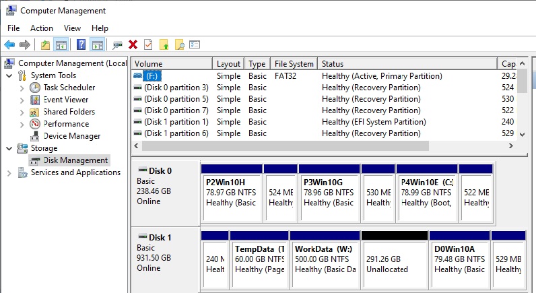Click horizontal scrollbar left arrow
This screenshot has width=536, height=293.
137,145
